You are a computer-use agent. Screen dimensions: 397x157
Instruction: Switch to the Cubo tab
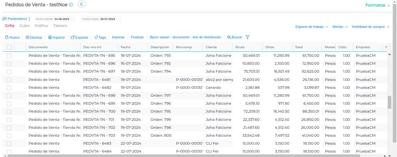coord(24,26)
